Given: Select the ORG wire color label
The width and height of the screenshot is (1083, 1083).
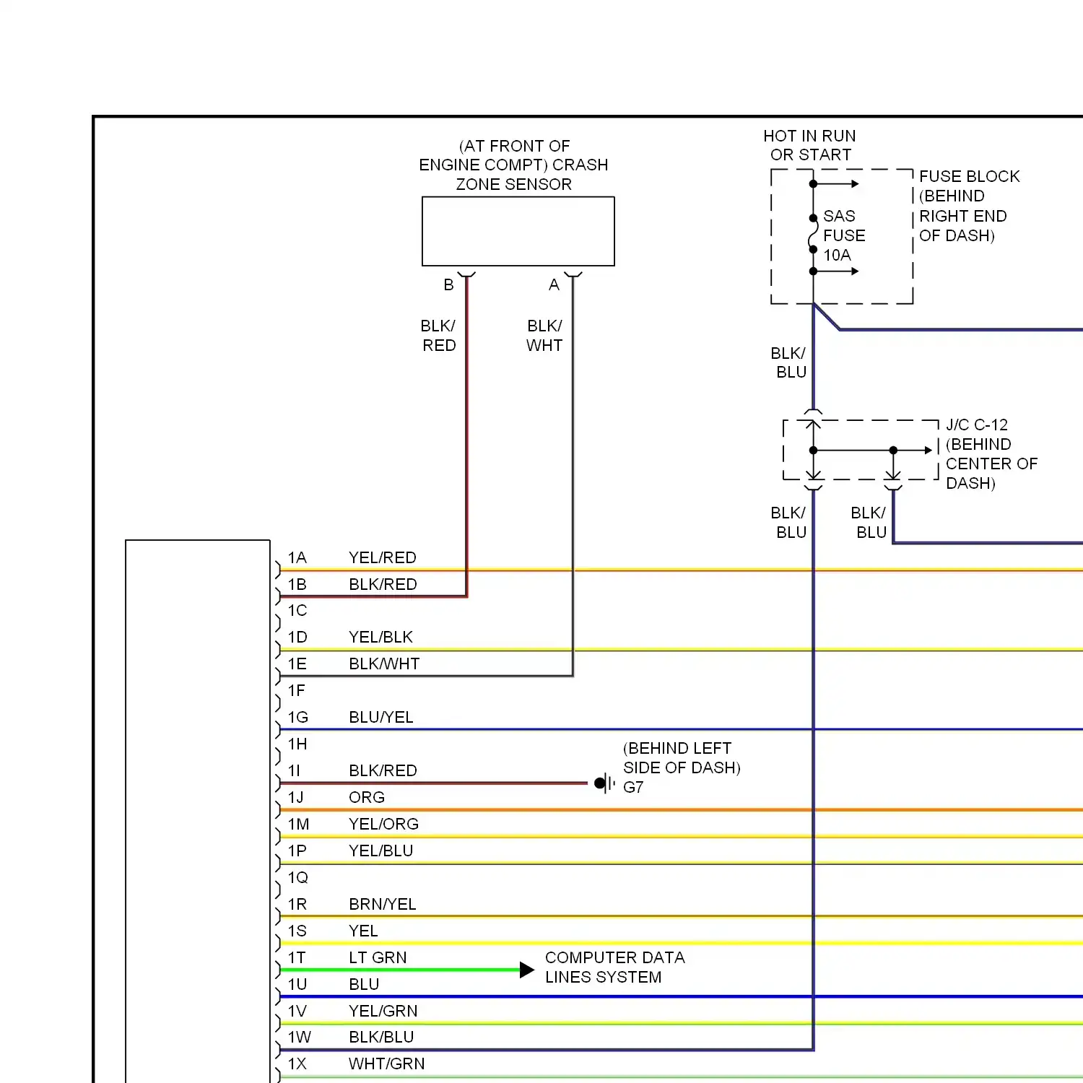Looking at the screenshot, I should (x=367, y=798).
